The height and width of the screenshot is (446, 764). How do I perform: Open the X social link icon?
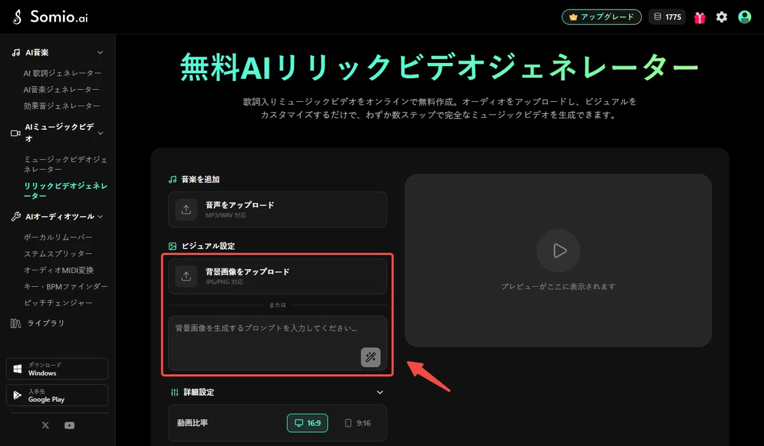(x=45, y=426)
